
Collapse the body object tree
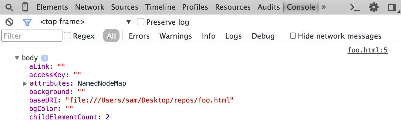(17, 58)
